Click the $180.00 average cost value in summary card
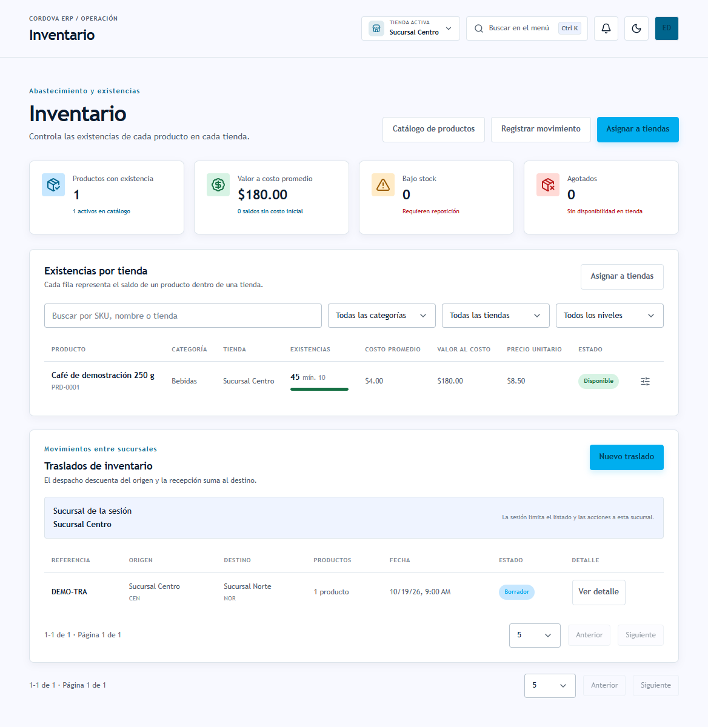The image size is (708, 727). click(x=262, y=194)
